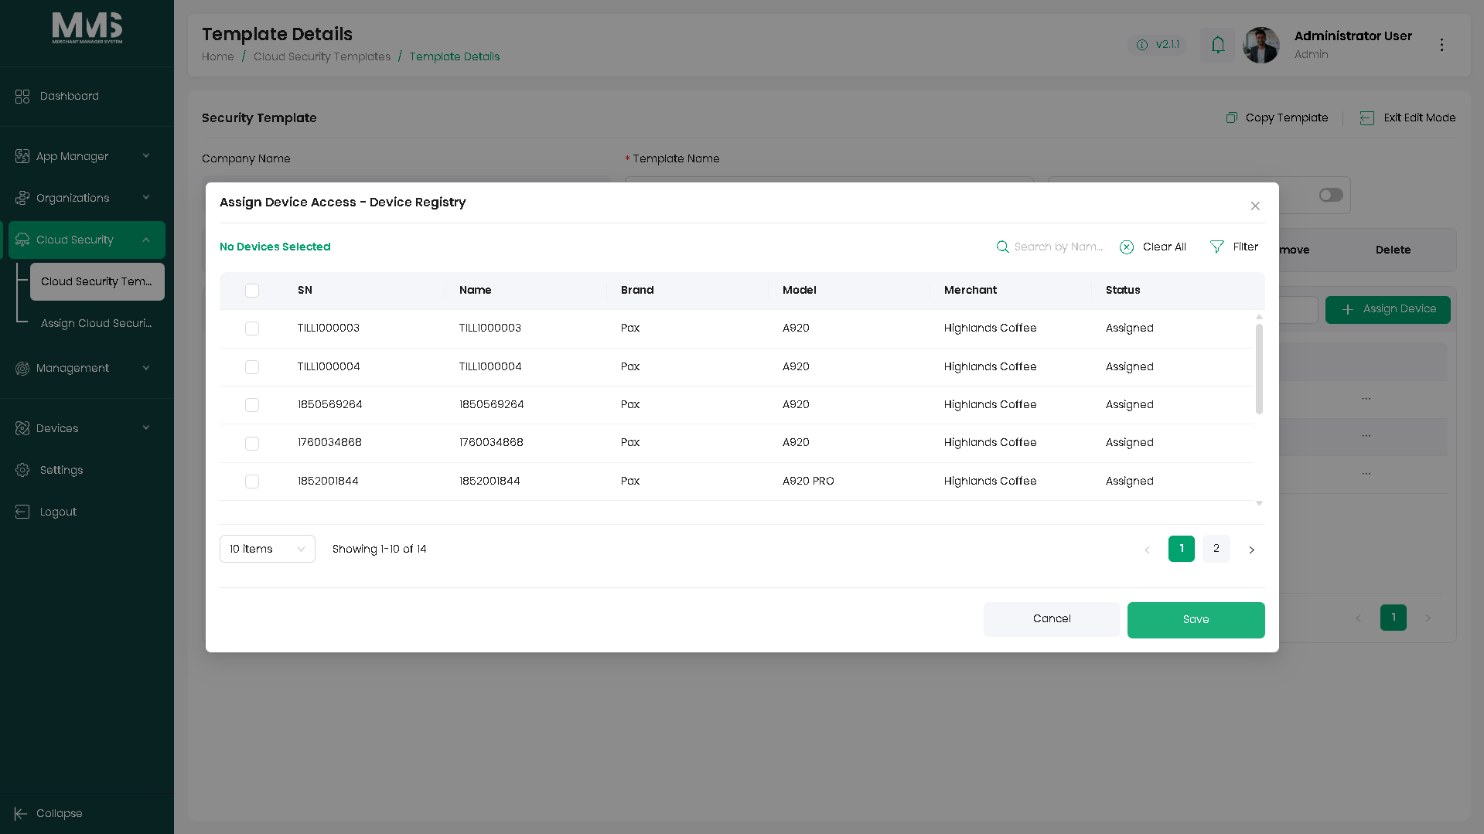Click the v2.1.1 version info badge
The image size is (1484, 834).
[1157, 45]
